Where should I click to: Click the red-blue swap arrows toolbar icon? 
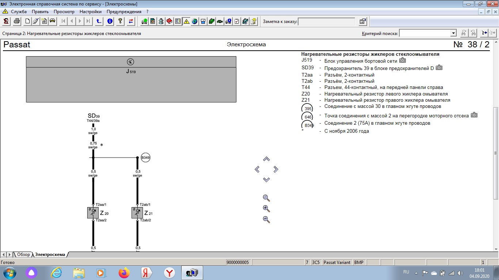pyautogui.click(x=131, y=21)
